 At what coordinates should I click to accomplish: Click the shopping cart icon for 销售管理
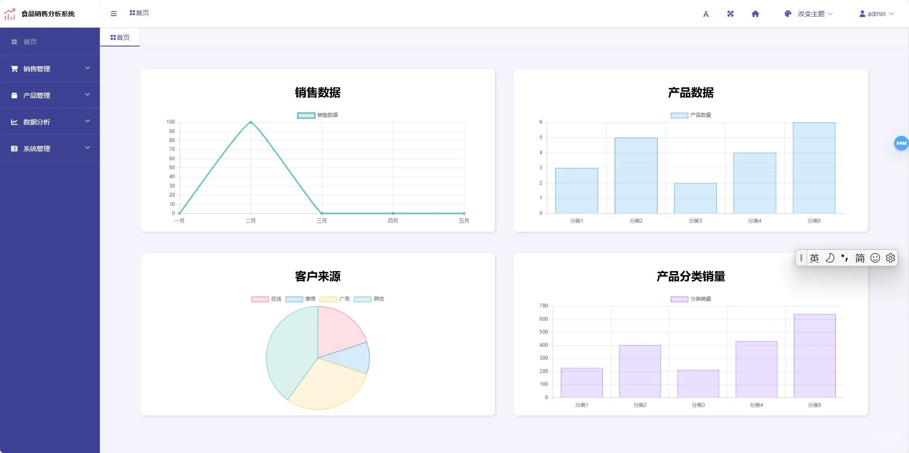(15, 68)
